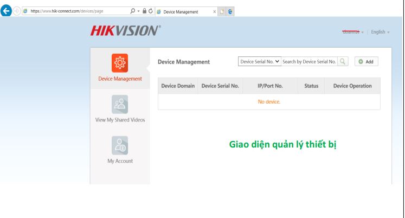
Task: Click the orange Device Management gear icon
Action: click(120, 63)
